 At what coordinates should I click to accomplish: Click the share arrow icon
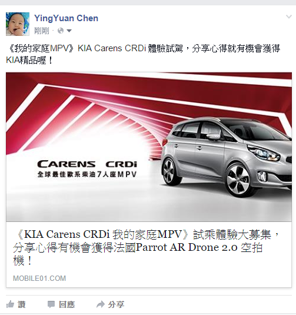point(101,304)
